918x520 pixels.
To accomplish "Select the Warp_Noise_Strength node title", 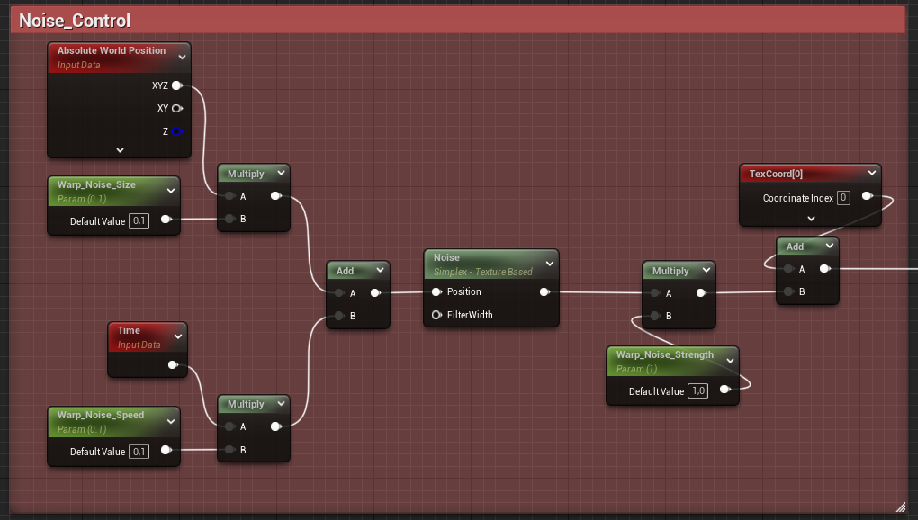I will click(x=664, y=354).
